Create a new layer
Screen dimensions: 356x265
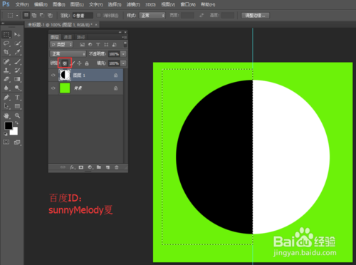(108, 167)
